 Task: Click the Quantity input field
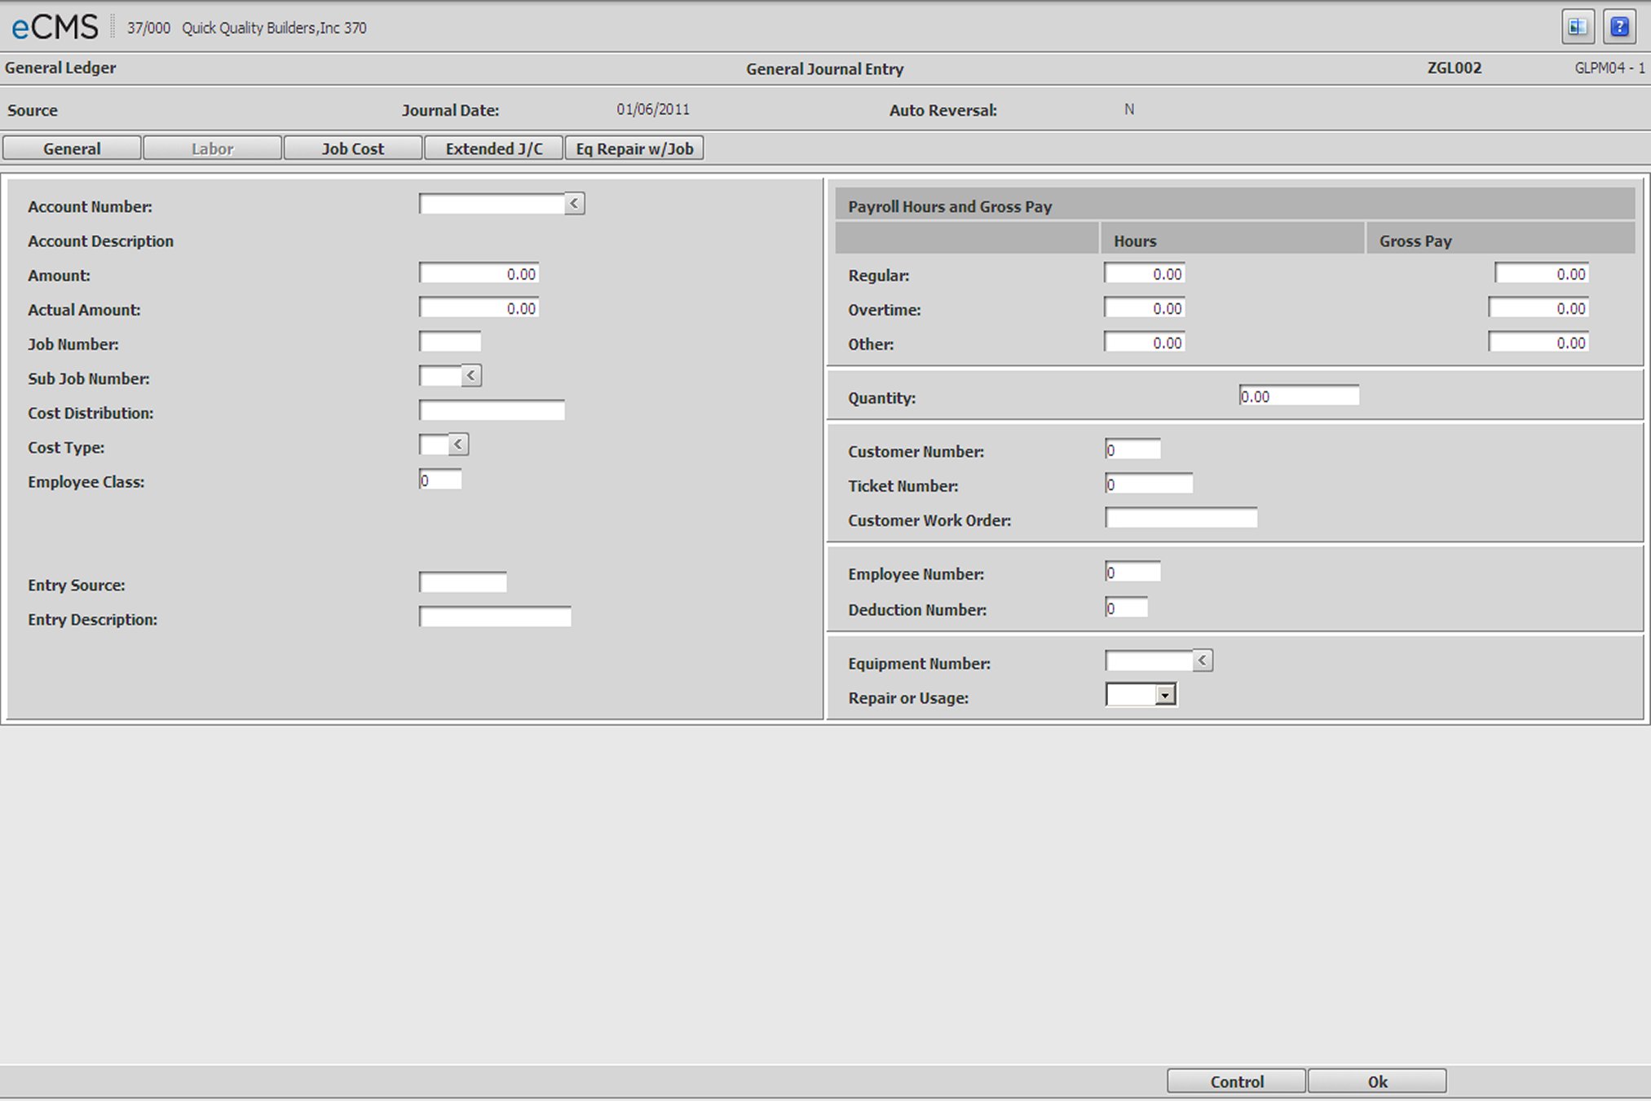point(1298,396)
